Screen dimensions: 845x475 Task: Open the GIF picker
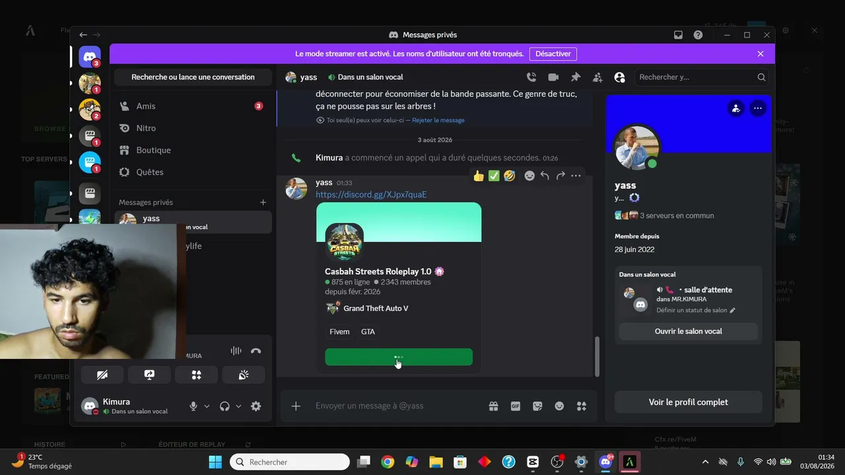(516, 406)
